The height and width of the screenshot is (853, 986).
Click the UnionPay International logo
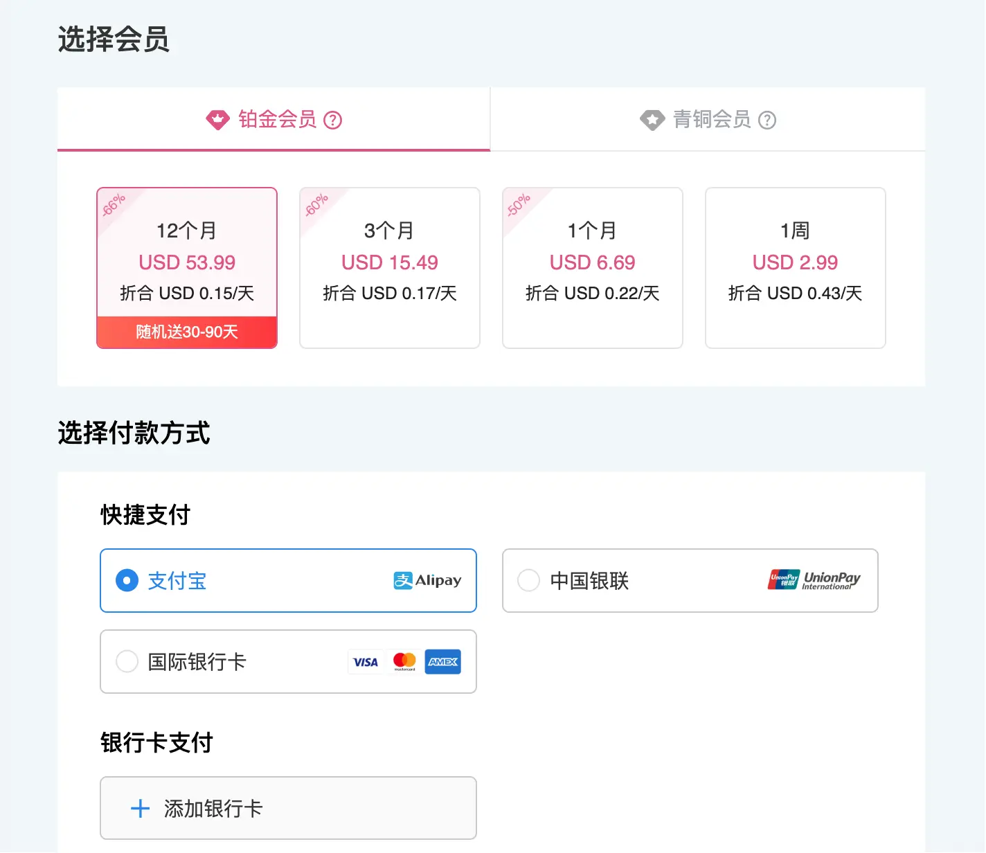pyautogui.click(x=813, y=581)
